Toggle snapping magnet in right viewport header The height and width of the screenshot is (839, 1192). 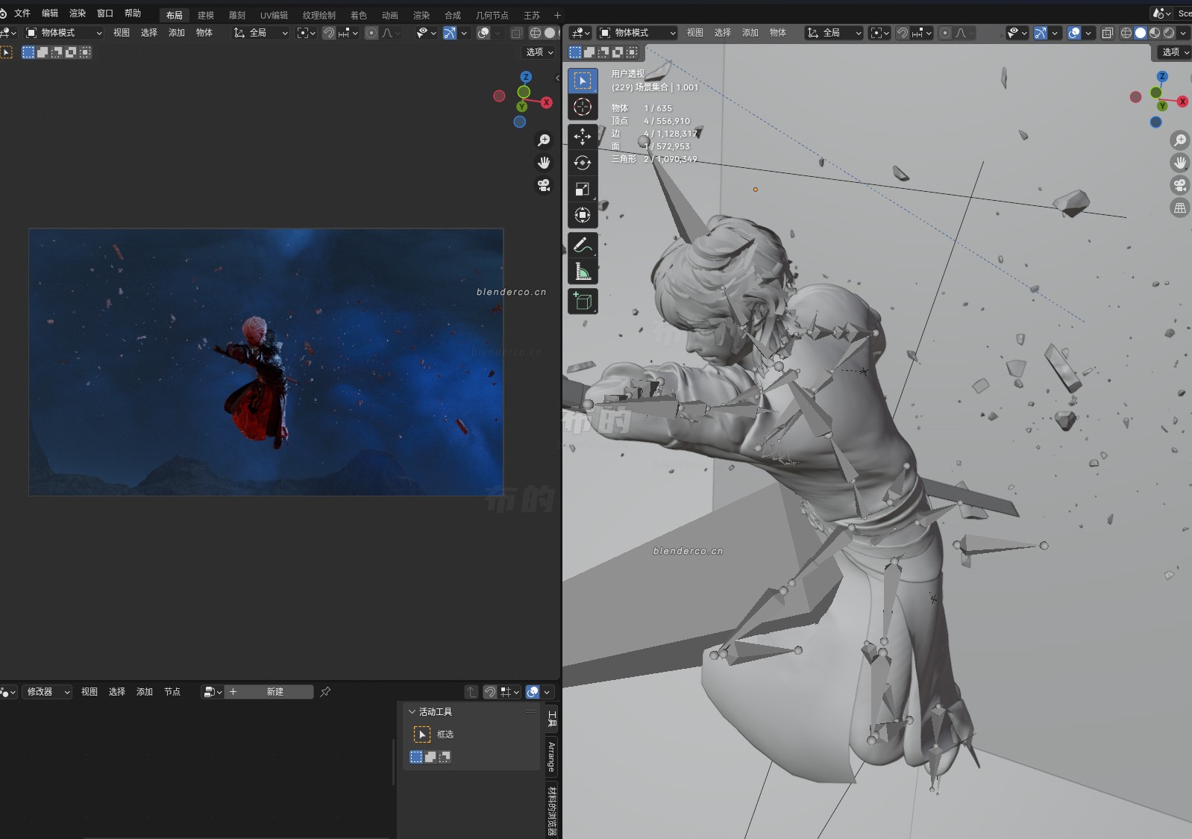[903, 33]
